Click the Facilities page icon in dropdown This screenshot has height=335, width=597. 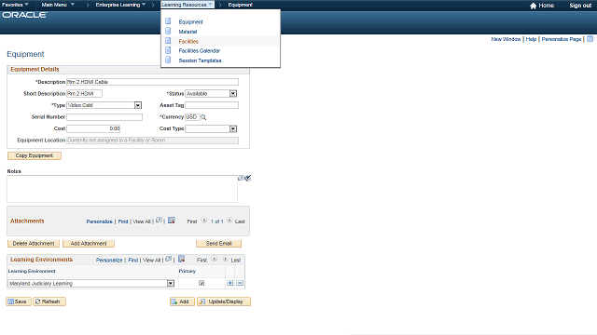[168, 41]
